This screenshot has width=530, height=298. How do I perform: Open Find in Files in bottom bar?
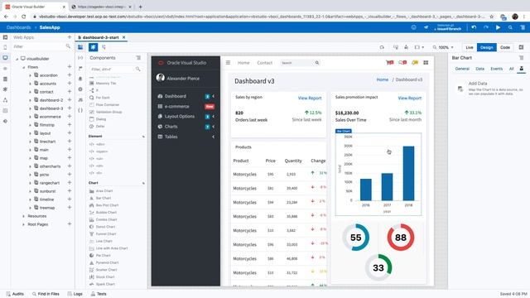tap(46, 294)
